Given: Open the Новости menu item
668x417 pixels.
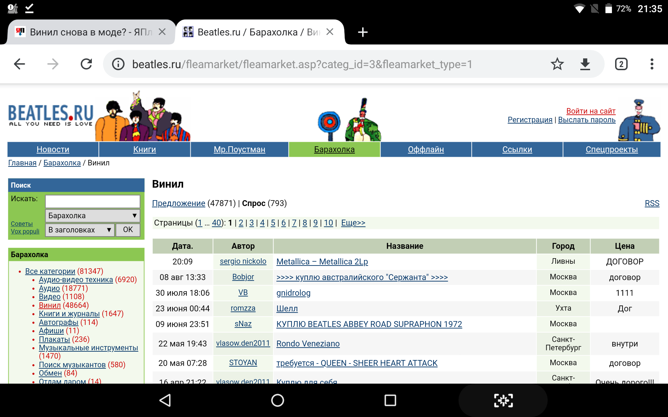Looking at the screenshot, I should 53,149.
